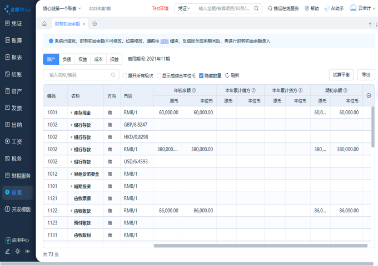Click the edit pencil icon in sidebar
Viewport: 378px width, 266px height.
tap(8, 252)
